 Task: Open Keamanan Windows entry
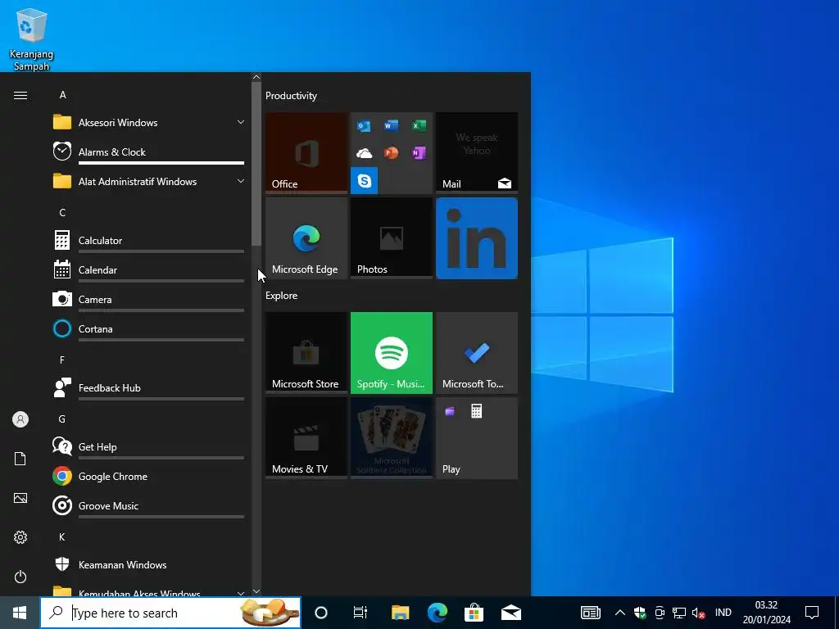(148, 565)
